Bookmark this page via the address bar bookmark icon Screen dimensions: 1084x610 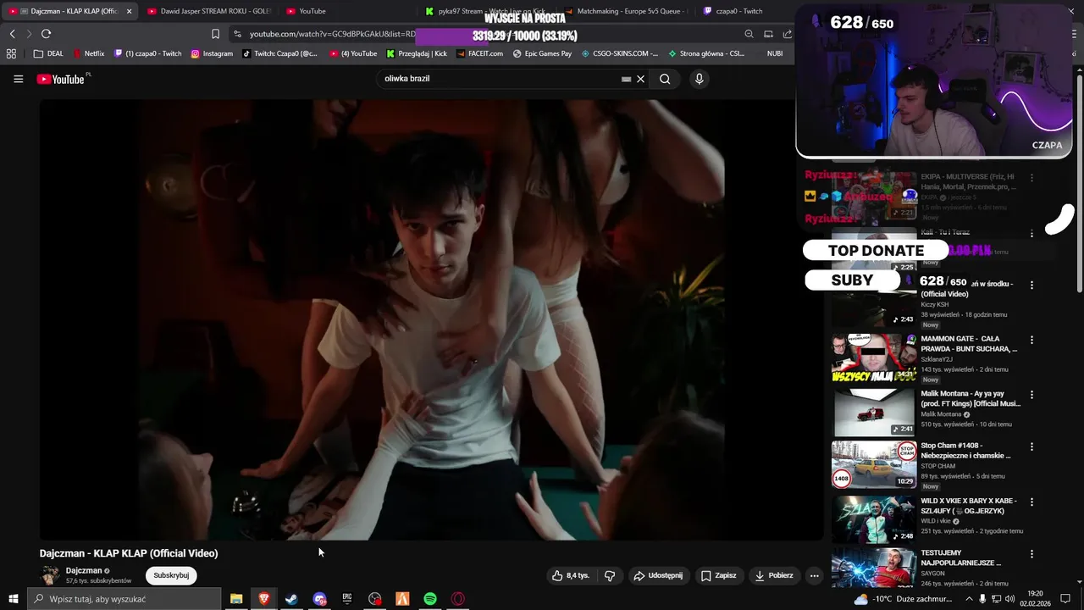(x=215, y=34)
